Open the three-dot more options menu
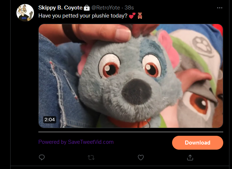This screenshot has height=169, width=232. coord(220,8)
